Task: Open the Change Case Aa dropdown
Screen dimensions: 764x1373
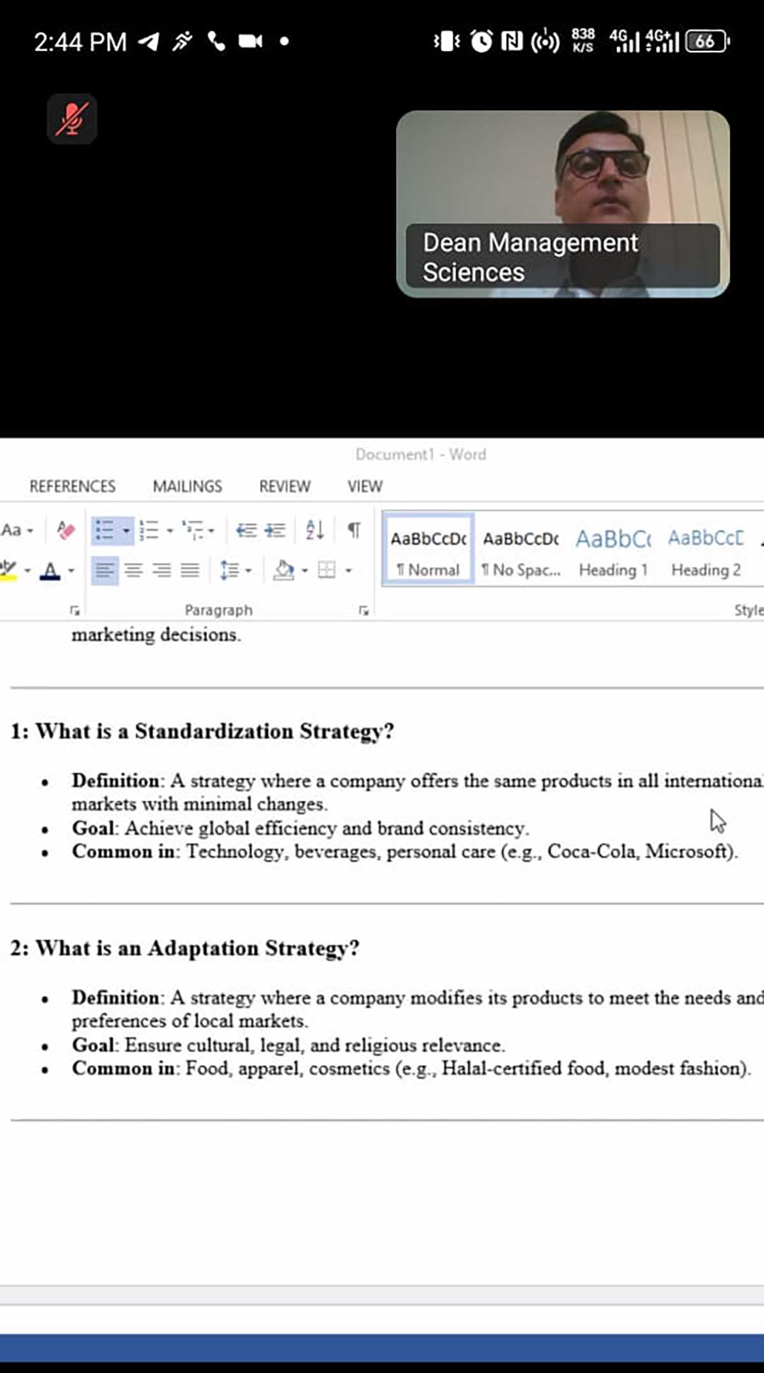Action: [x=17, y=530]
